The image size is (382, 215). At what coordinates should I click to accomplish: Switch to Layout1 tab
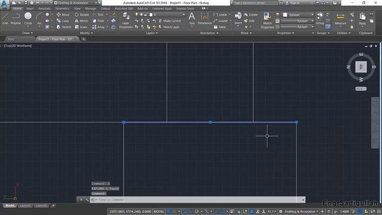(x=25, y=205)
